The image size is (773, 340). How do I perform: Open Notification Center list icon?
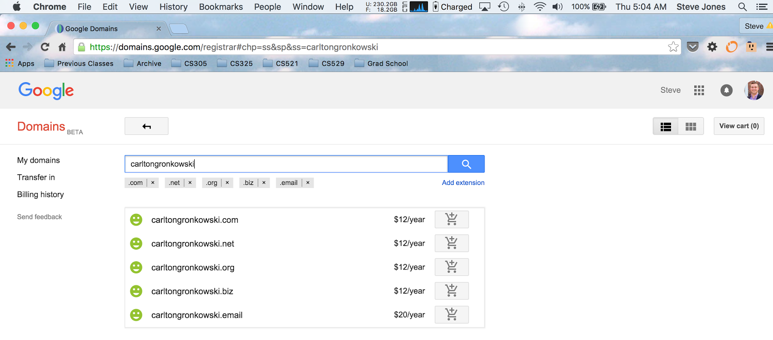pos(762,7)
